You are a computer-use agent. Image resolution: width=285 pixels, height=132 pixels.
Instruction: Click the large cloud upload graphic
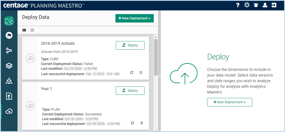tap(184, 74)
